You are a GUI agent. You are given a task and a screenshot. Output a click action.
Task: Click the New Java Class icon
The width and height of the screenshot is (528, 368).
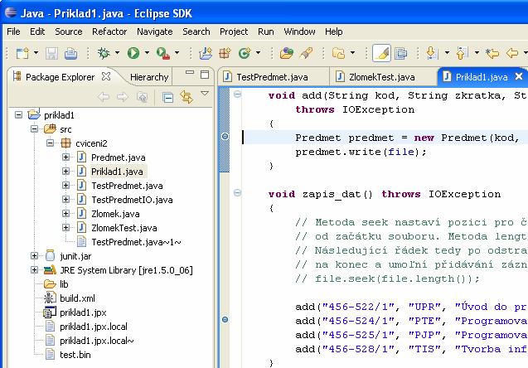pyautogui.click(x=245, y=53)
